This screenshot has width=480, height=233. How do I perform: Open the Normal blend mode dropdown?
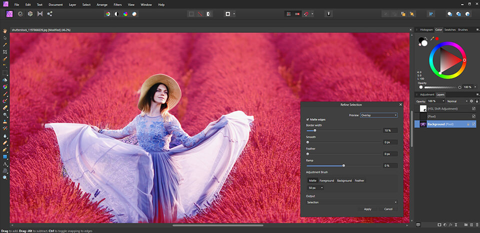tap(457, 101)
